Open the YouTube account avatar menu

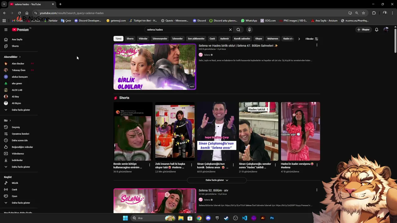(386, 30)
